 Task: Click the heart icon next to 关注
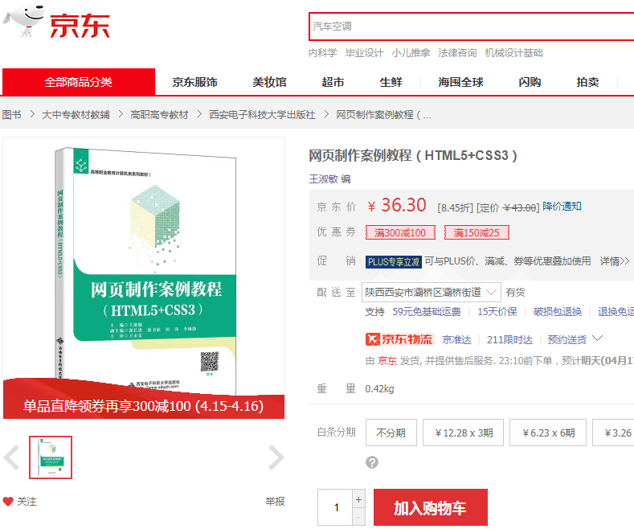(8, 502)
